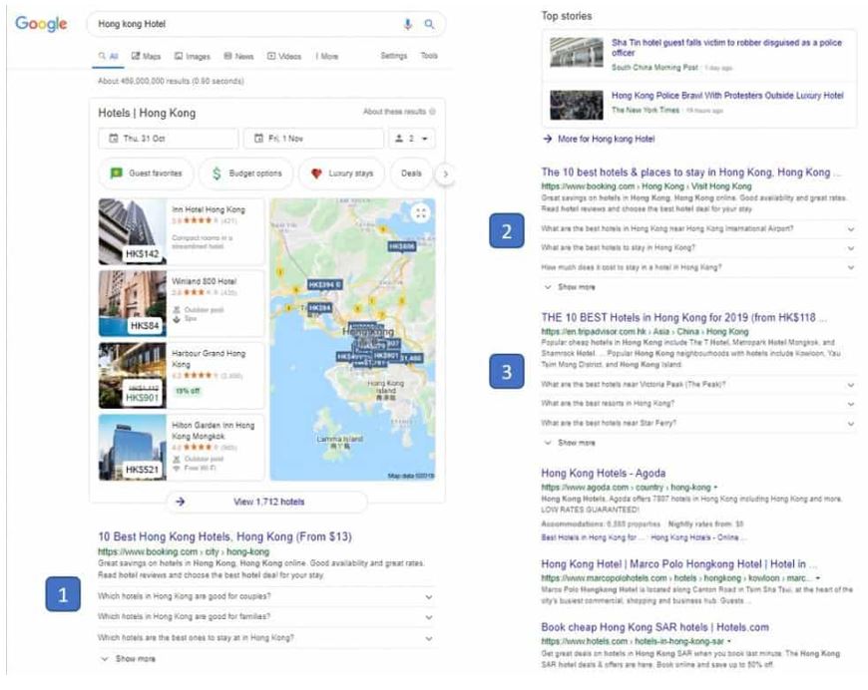Image resolution: width=868 pixels, height=690 pixels.
Task: Click the dollar sign icon on Budget options
Action: 217,172
